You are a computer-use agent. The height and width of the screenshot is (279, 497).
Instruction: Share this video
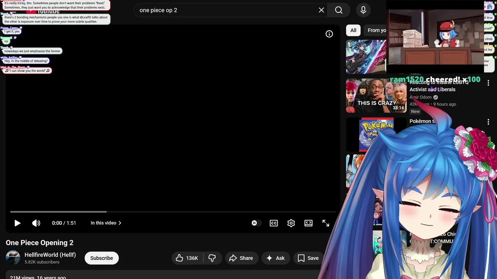(241, 258)
